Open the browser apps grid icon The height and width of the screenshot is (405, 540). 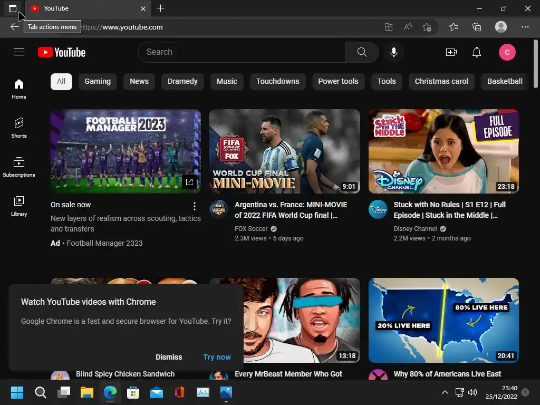pyautogui.click(x=389, y=27)
